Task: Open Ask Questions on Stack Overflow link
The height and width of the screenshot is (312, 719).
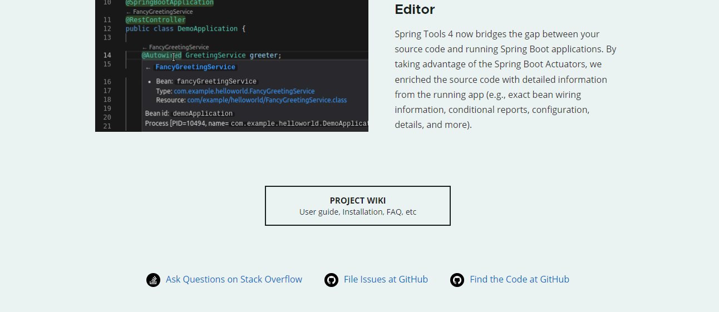Action: 234,279
